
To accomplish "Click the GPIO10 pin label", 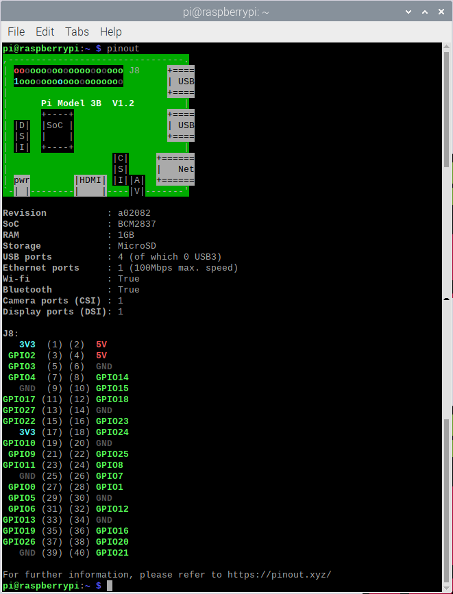I will pyautogui.click(x=19, y=443).
